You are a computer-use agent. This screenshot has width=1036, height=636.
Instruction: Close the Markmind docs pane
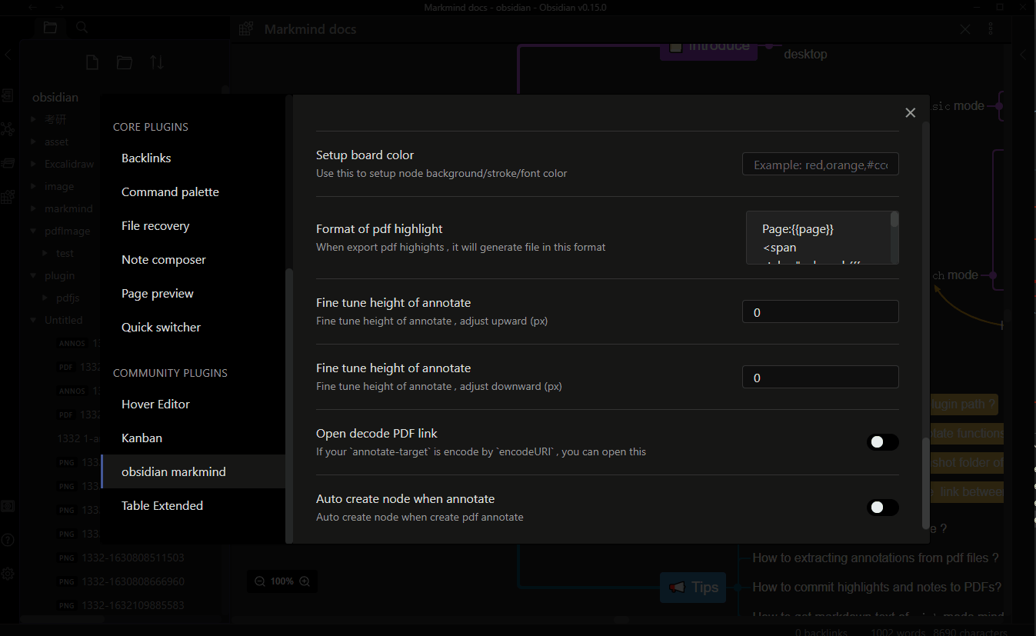tap(966, 29)
